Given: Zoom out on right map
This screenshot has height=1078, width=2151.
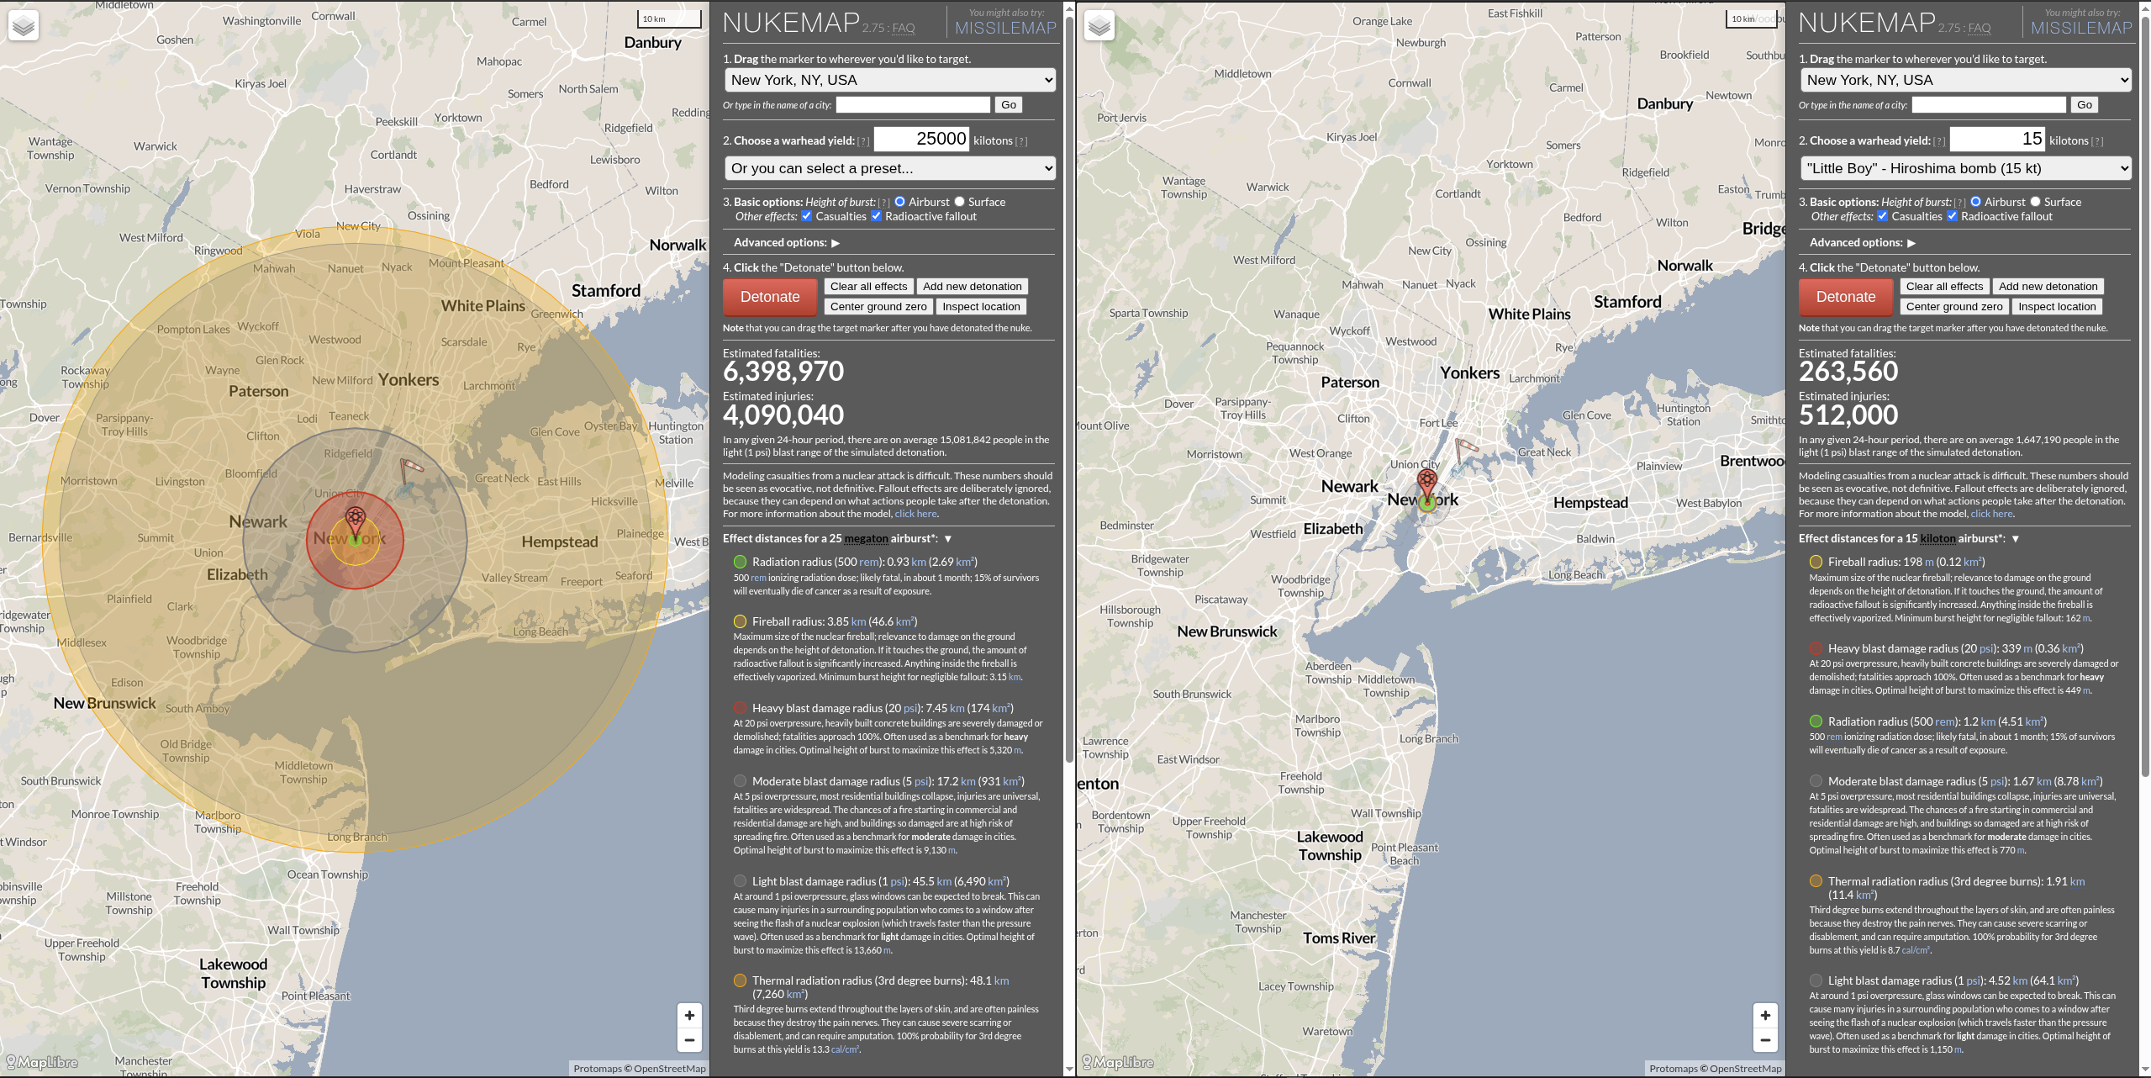Looking at the screenshot, I should [x=1765, y=1040].
